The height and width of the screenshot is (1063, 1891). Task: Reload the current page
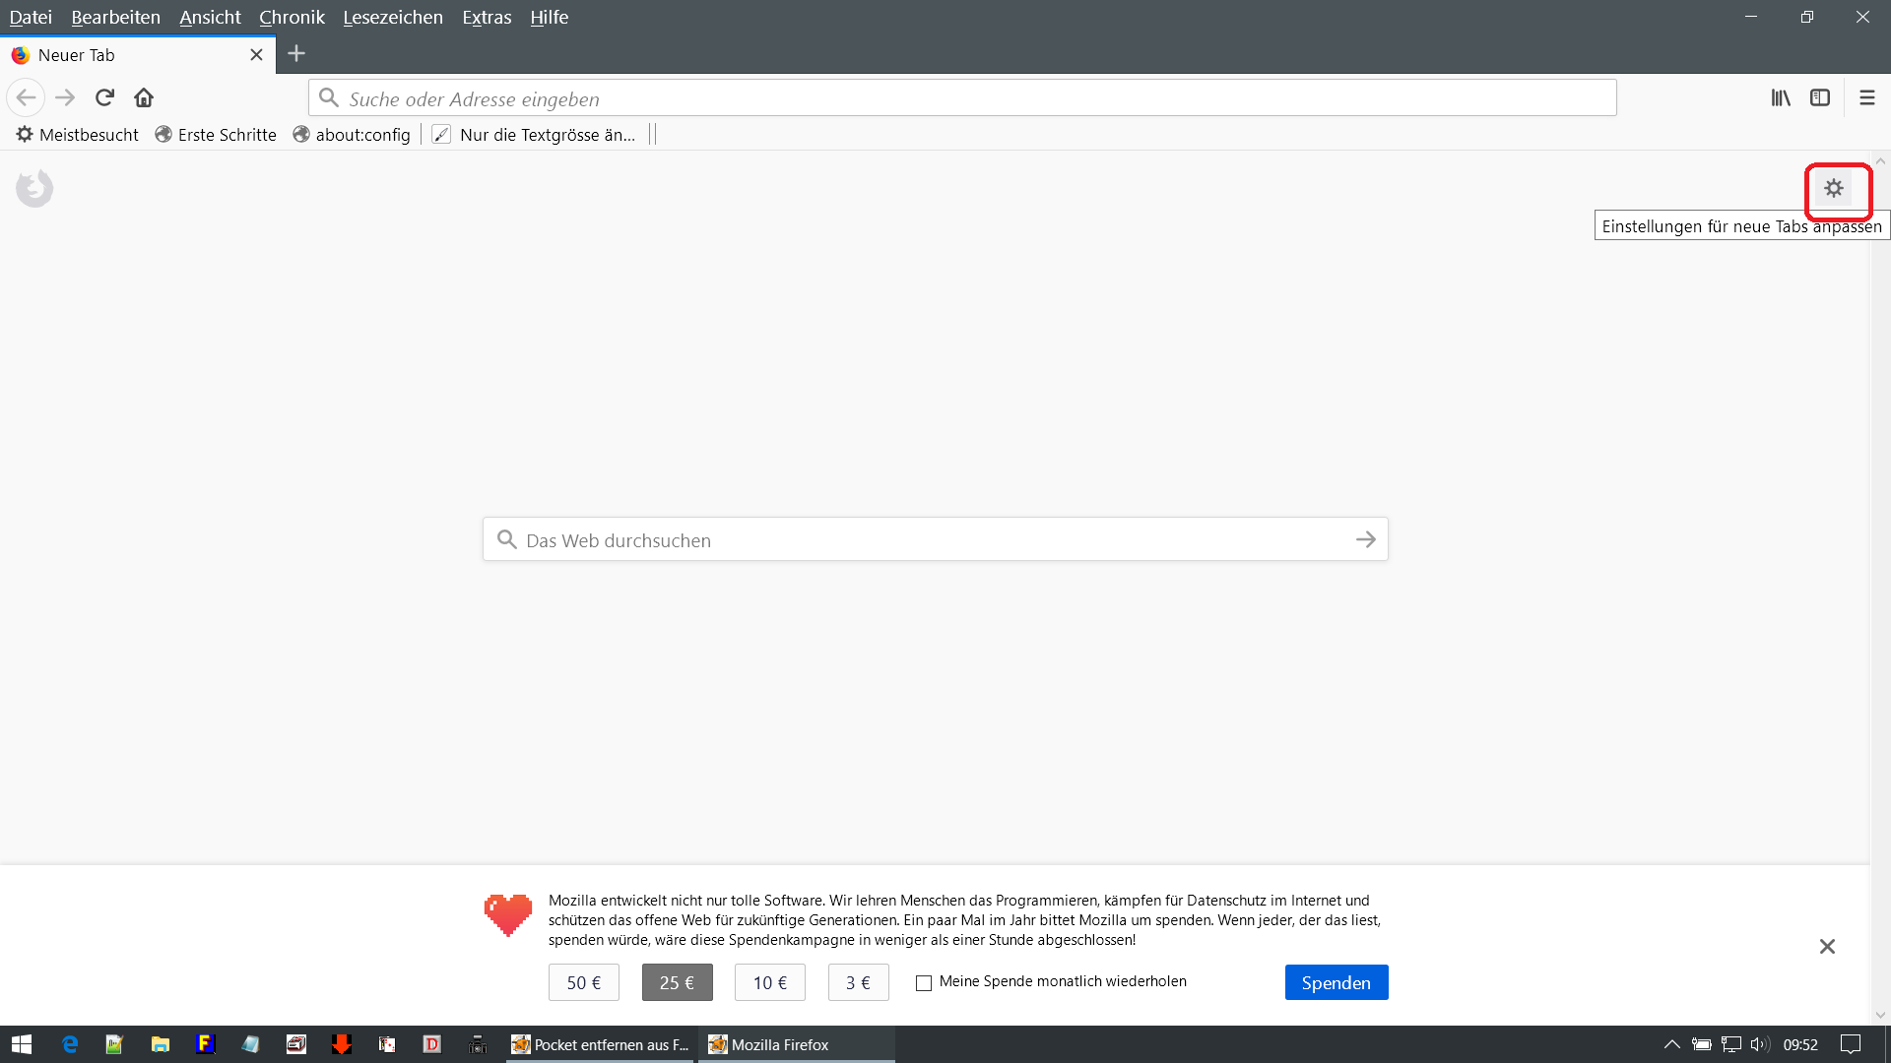pos(104,97)
